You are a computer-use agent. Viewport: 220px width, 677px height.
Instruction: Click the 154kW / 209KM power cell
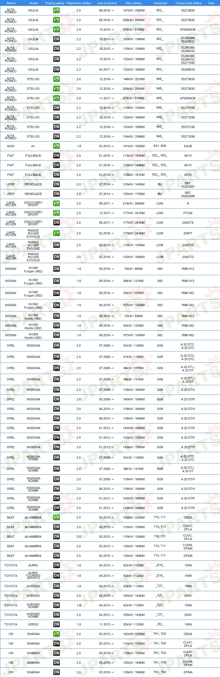click(x=134, y=136)
